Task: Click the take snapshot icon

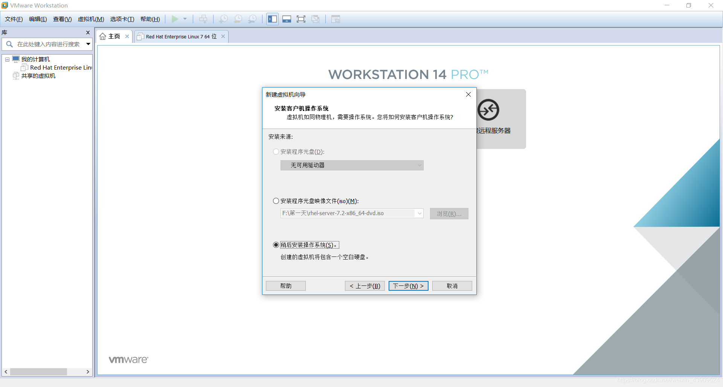Action: click(223, 19)
